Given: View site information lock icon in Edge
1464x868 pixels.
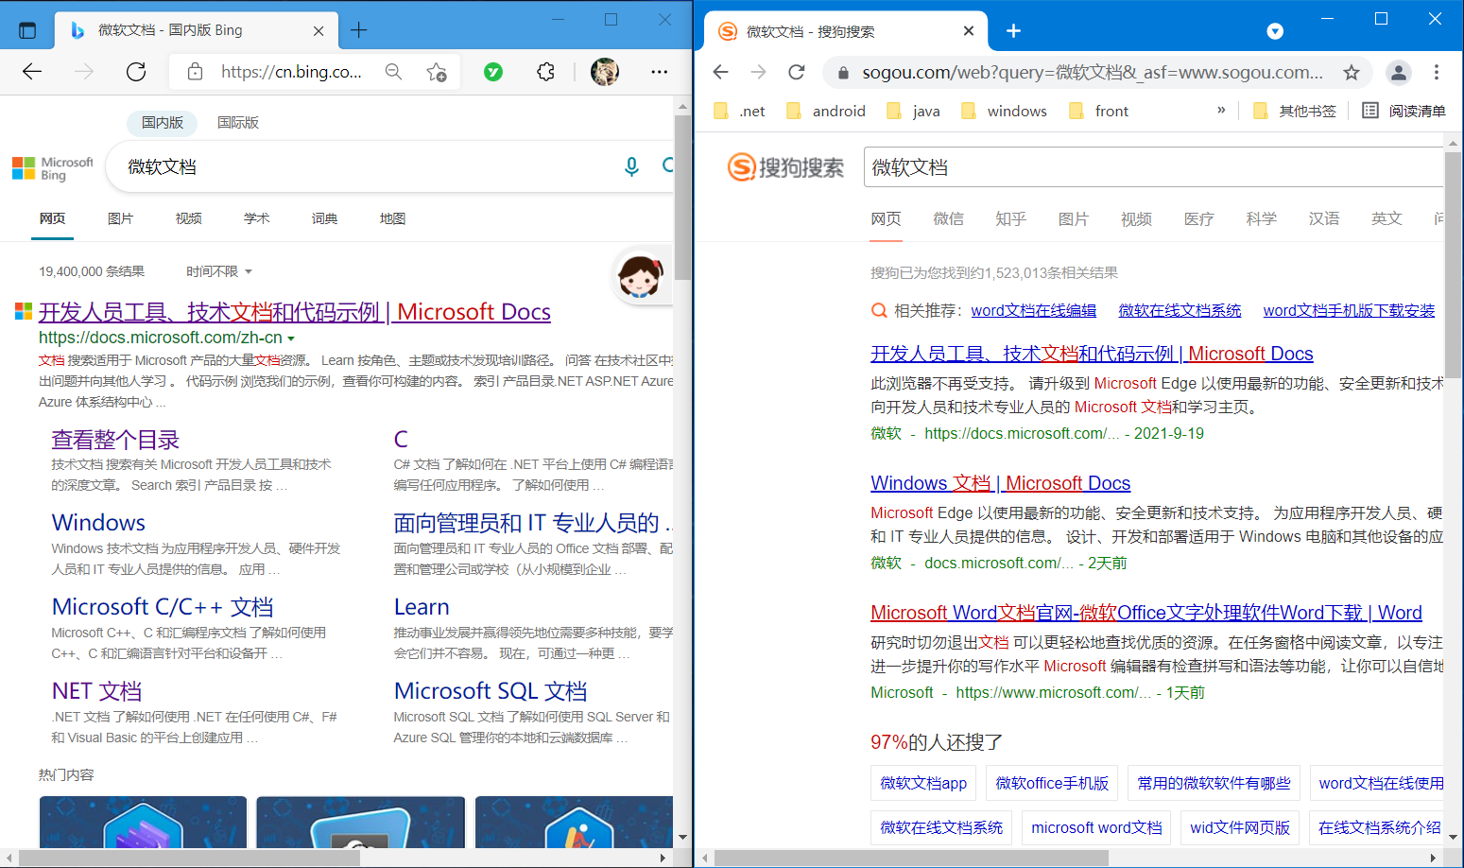Looking at the screenshot, I should 195,72.
